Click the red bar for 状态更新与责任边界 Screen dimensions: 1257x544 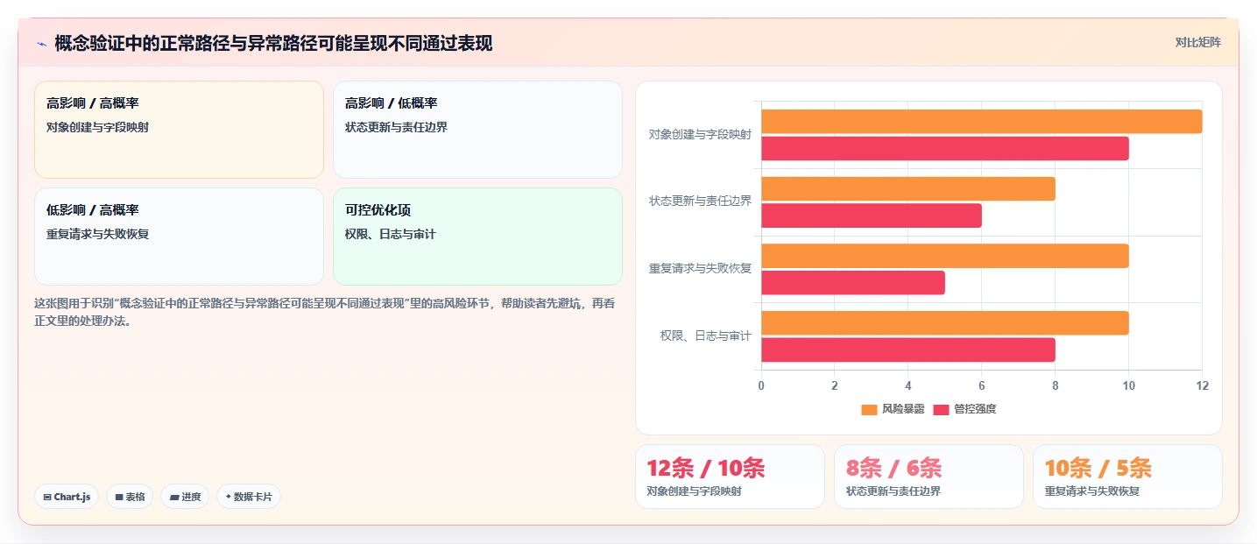tap(871, 215)
